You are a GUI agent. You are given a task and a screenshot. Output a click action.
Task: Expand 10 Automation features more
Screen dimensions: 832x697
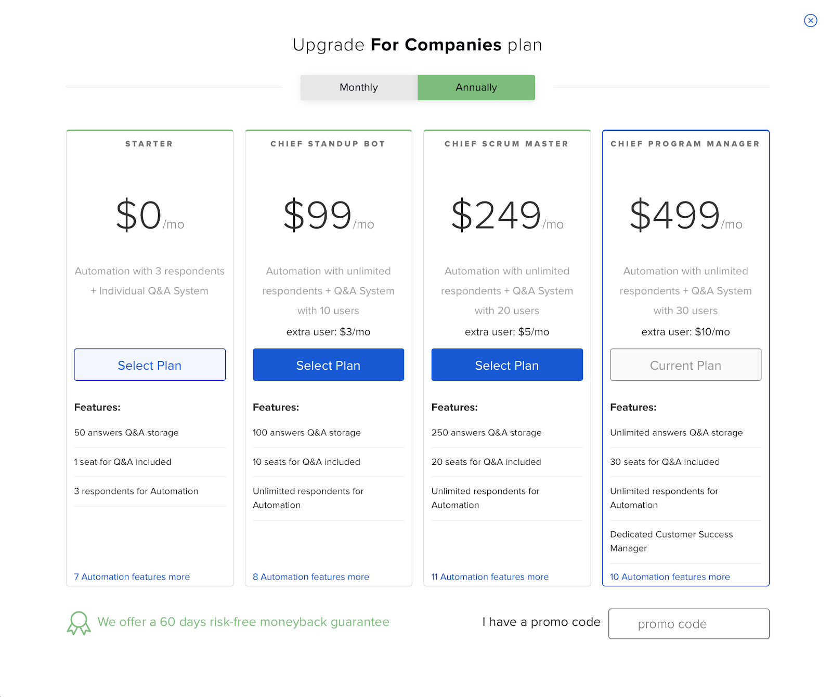click(x=670, y=577)
